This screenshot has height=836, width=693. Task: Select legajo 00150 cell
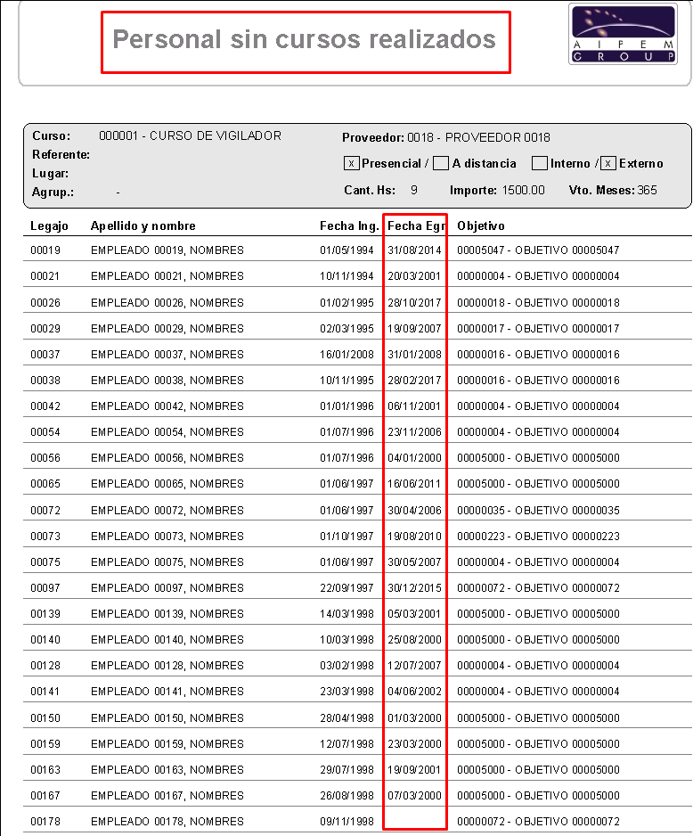(x=45, y=718)
